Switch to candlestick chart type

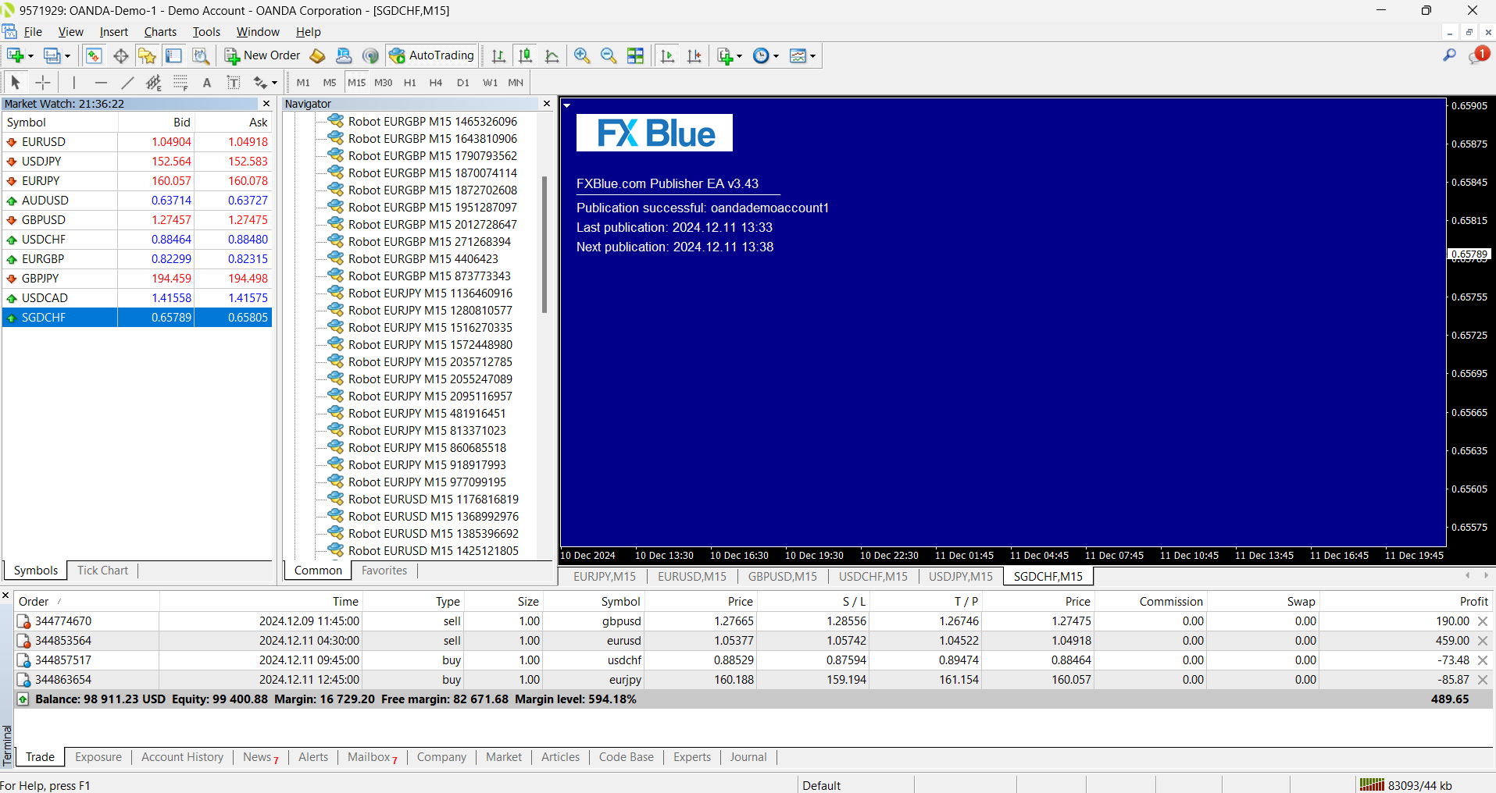click(x=525, y=55)
